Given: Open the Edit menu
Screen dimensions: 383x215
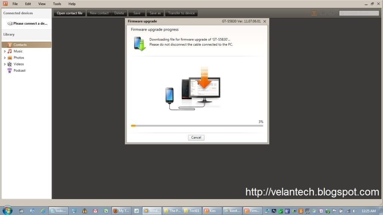Looking at the screenshot, I should (x=28, y=4).
